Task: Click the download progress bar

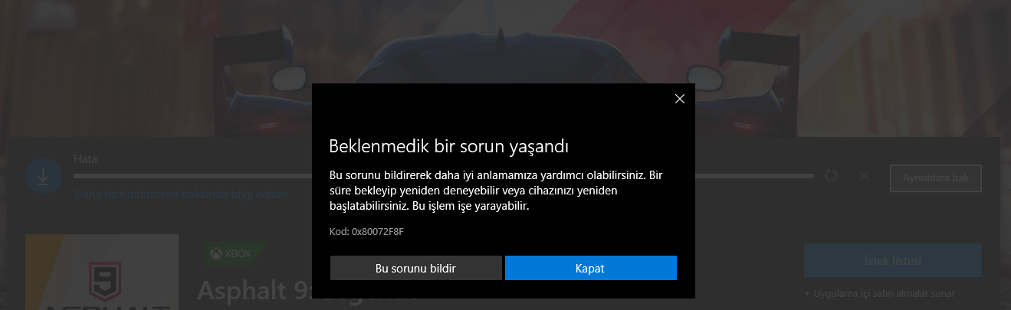Action: pos(444,176)
